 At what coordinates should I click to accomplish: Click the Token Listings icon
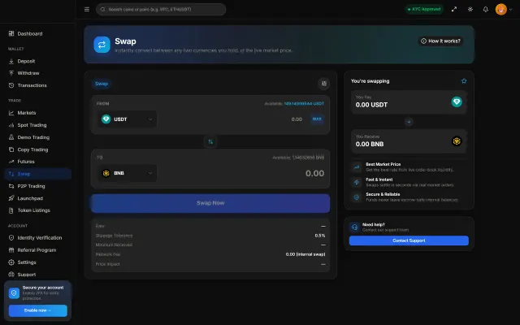click(x=11, y=210)
